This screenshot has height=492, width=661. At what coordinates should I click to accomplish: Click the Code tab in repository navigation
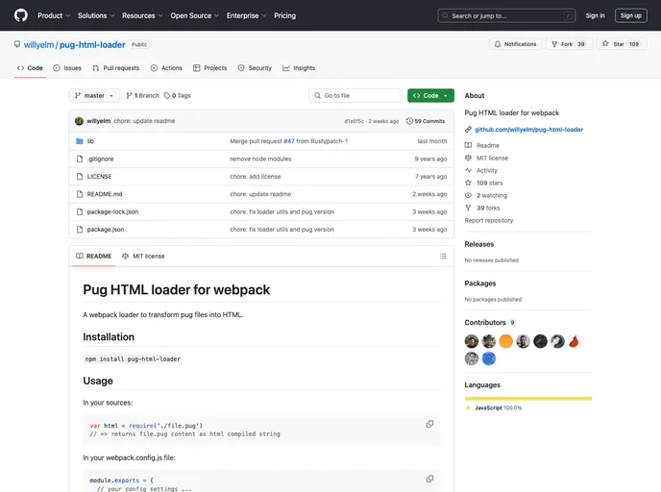click(30, 68)
